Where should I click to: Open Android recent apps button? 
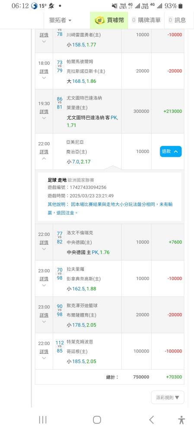point(43,419)
